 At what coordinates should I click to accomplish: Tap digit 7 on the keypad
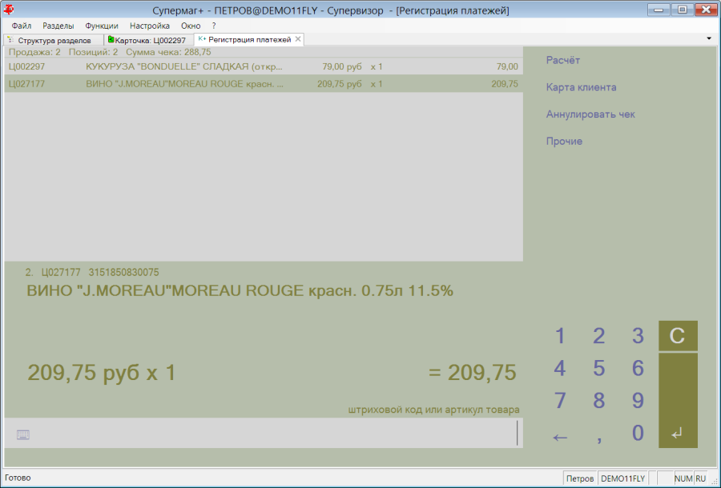(560, 400)
